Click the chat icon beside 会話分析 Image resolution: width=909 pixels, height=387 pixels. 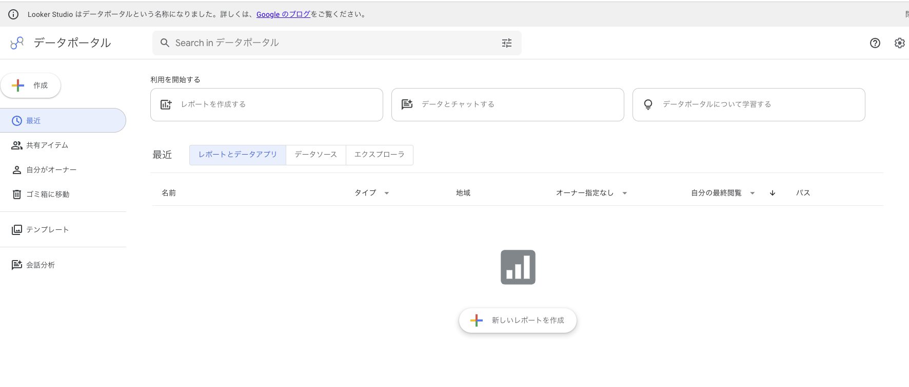coord(17,265)
